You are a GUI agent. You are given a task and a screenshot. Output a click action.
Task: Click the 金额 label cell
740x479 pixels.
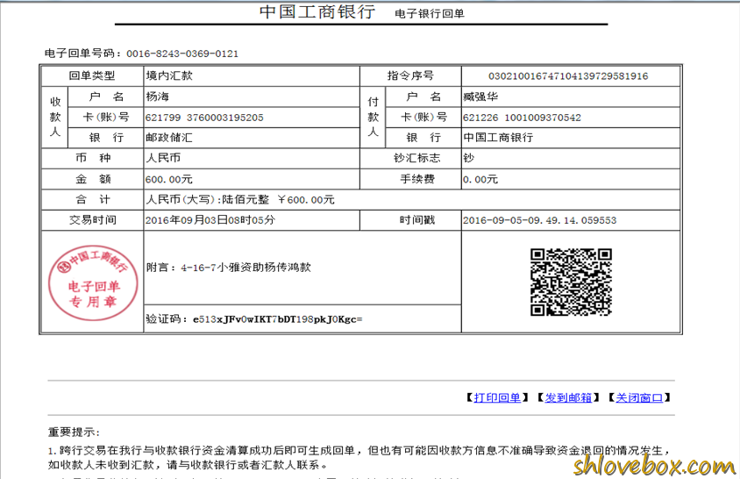(93, 179)
